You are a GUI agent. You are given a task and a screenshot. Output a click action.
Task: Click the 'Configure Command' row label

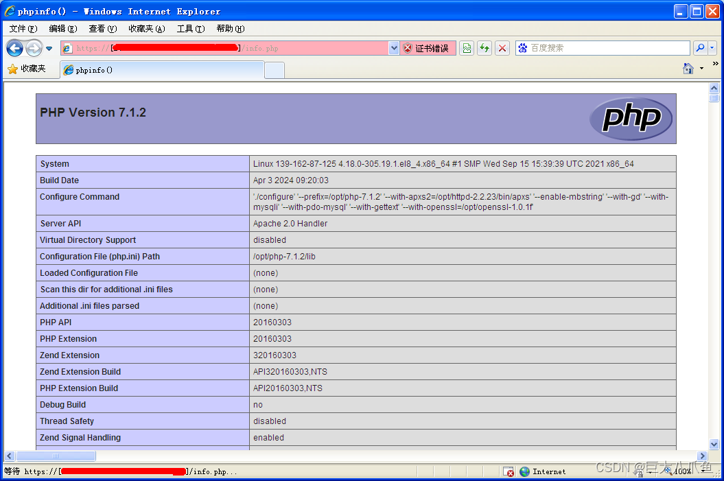coord(80,197)
